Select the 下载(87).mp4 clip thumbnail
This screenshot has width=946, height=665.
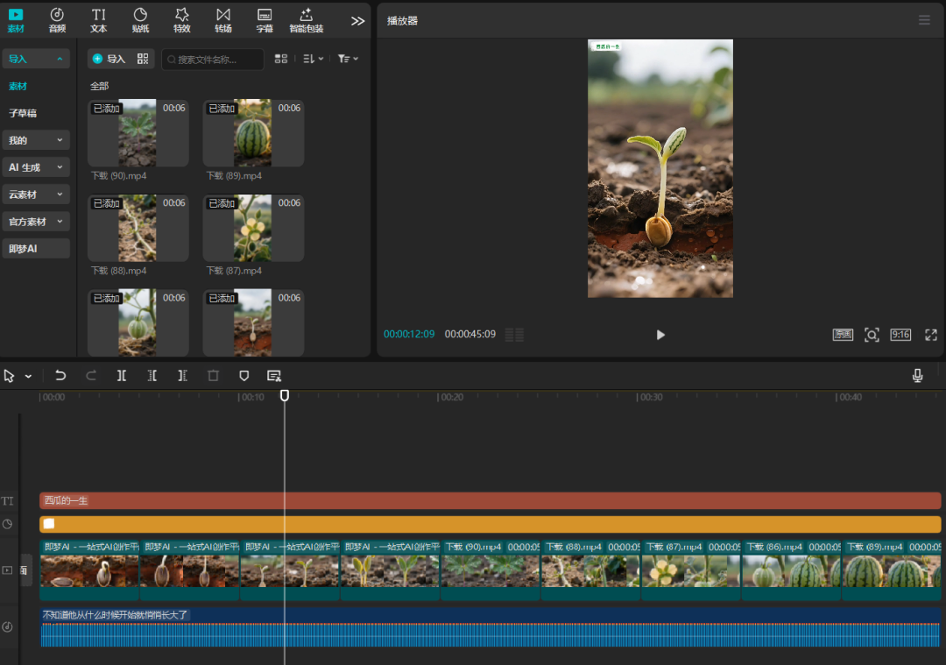[252, 228]
